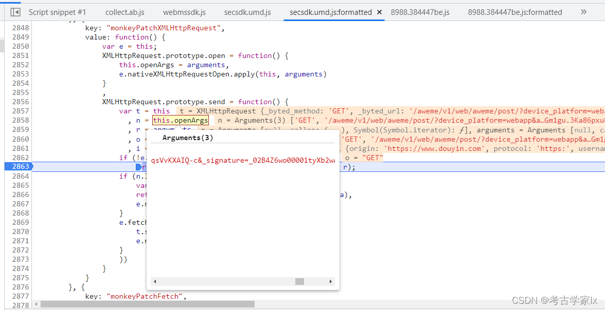Click the highlighted this.openArgs expression
Viewport: 605px width, 310px height.
pos(181,121)
